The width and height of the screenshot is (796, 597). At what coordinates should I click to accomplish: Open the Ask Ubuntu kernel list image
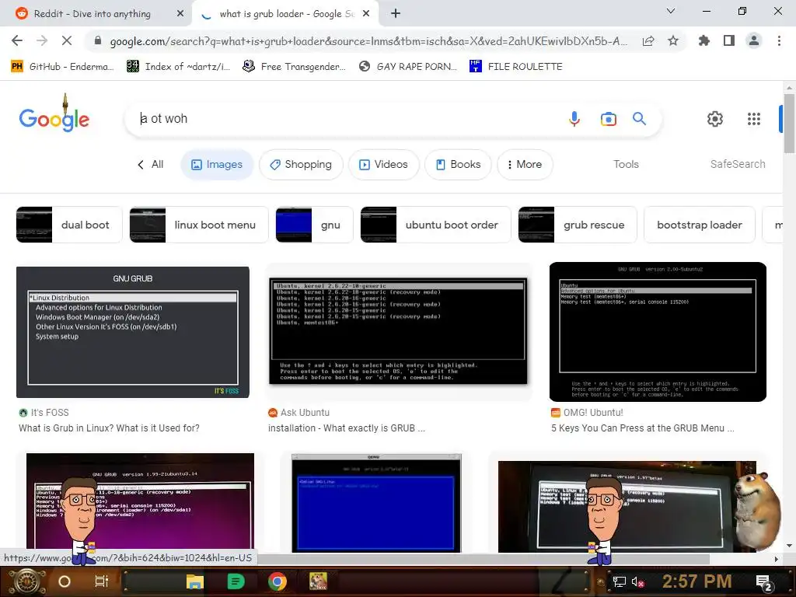click(x=399, y=331)
